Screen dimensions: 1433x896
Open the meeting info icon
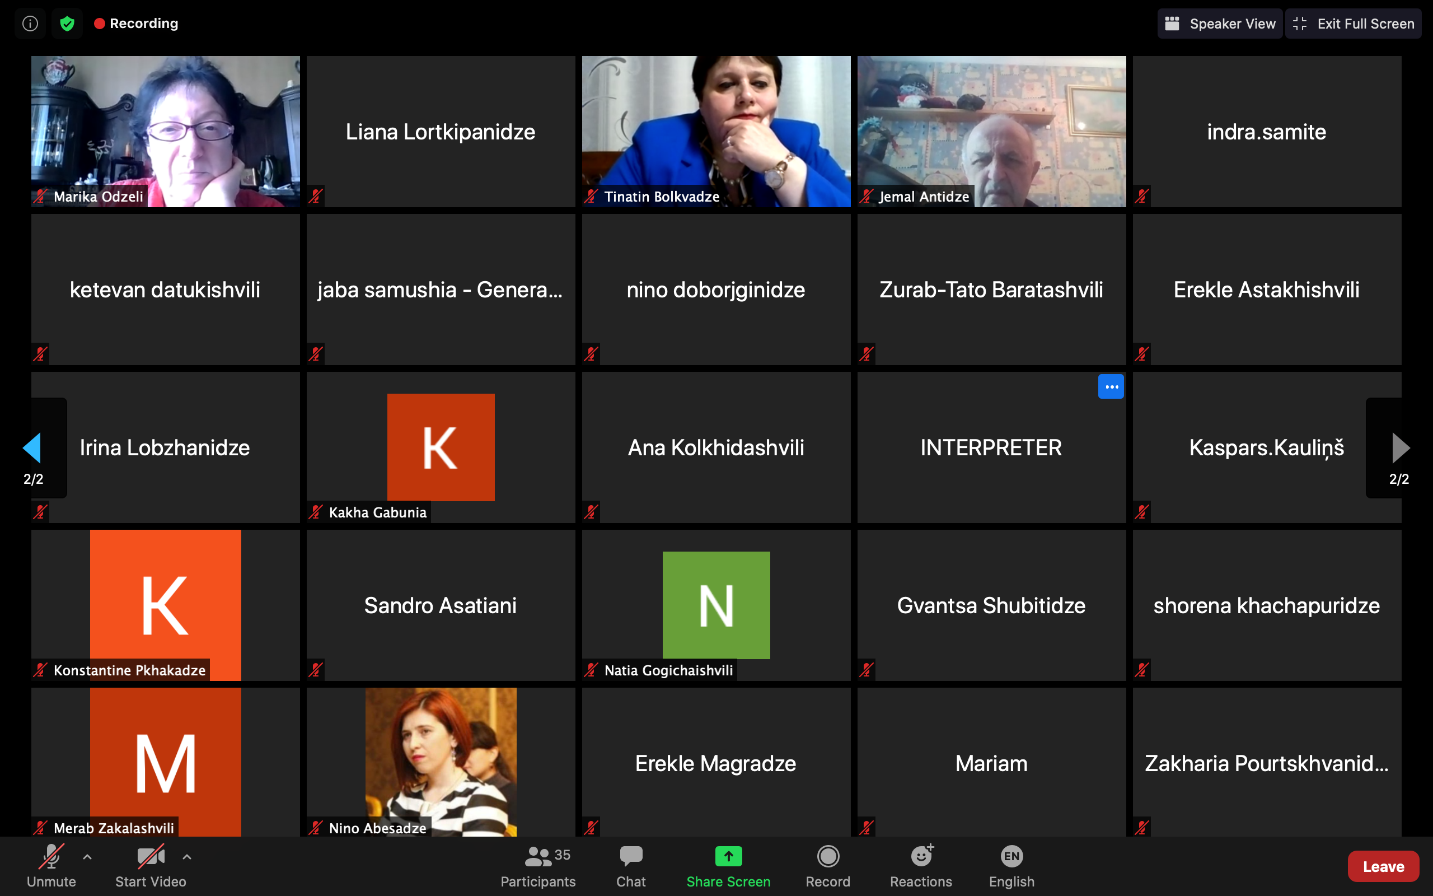pyautogui.click(x=30, y=24)
